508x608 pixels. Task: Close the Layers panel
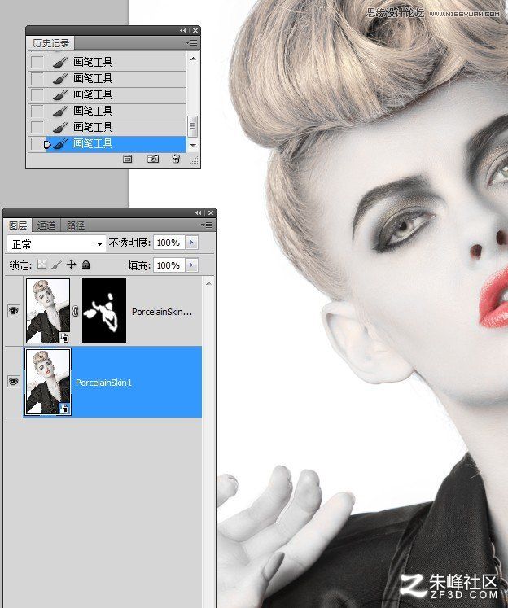tap(211, 213)
